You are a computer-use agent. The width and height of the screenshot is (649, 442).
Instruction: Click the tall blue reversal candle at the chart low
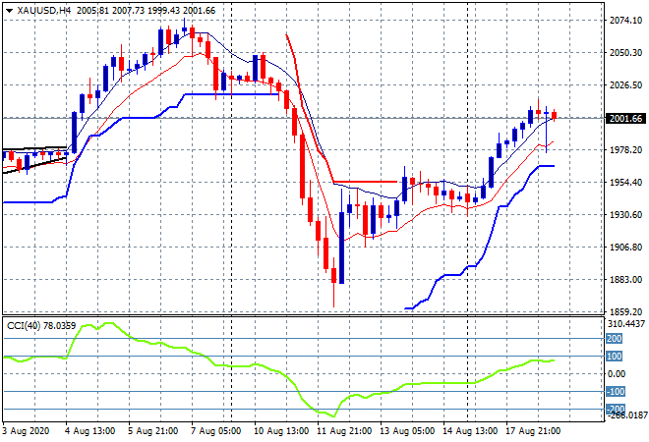click(341, 248)
